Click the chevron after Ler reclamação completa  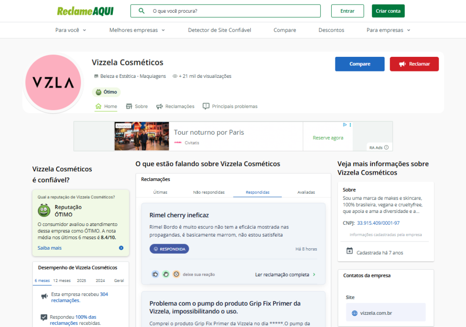tap(314, 275)
